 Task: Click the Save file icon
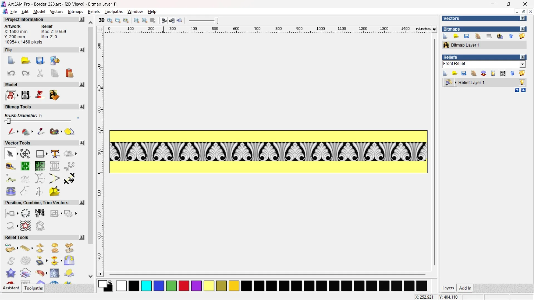(40, 61)
